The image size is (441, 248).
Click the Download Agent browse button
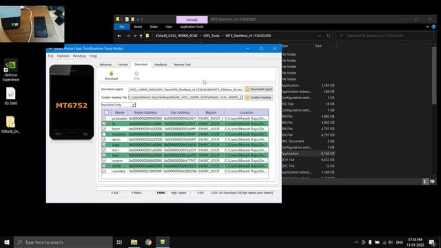(259, 89)
